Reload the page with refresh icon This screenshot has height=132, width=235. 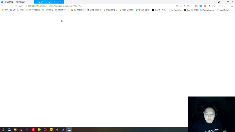188,6
